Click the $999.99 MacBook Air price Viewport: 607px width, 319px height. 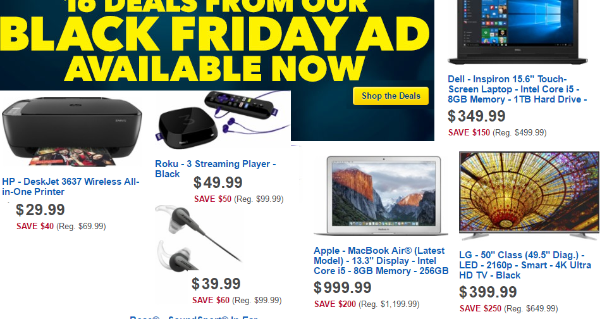point(343,288)
